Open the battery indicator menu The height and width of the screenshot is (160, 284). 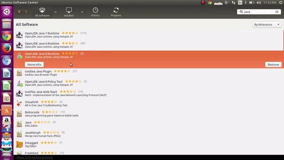[252, 3]
